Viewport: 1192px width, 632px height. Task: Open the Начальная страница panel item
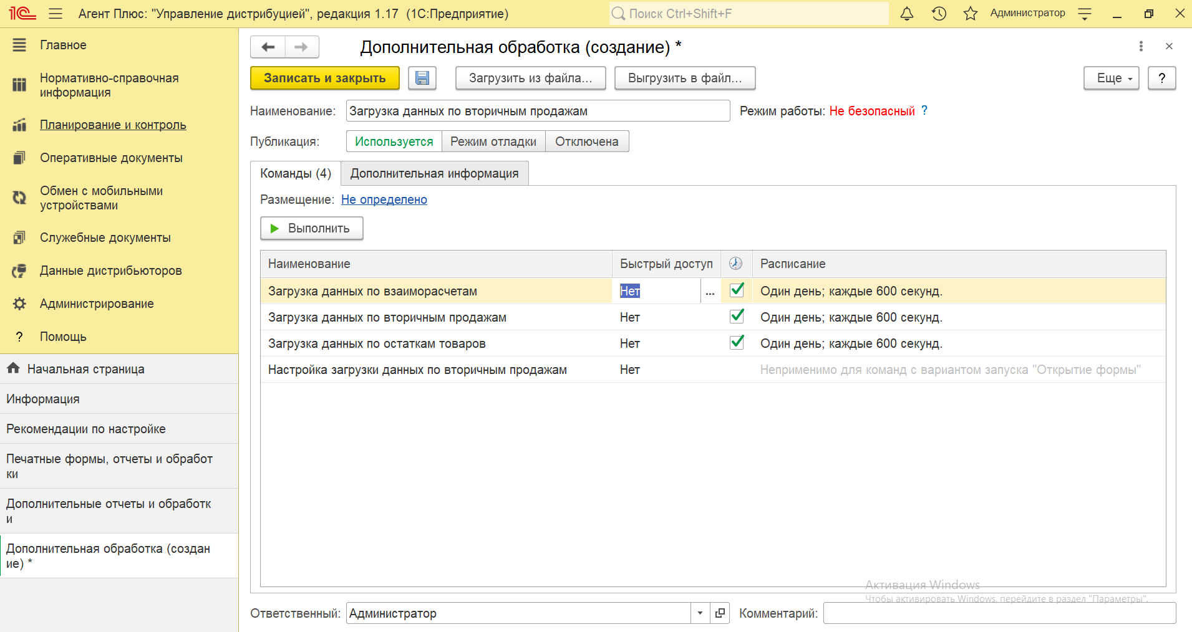click(119, 369)
